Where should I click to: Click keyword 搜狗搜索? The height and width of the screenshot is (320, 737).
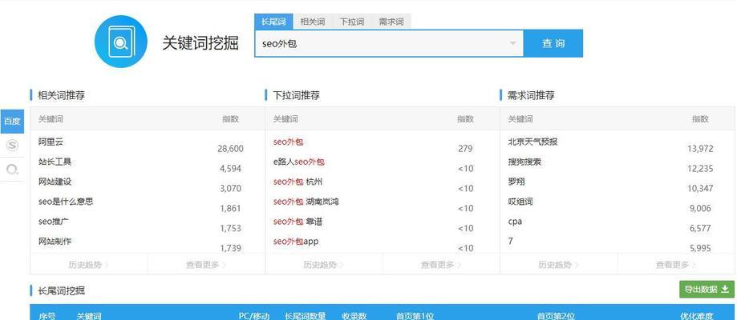tap(524, 162)
